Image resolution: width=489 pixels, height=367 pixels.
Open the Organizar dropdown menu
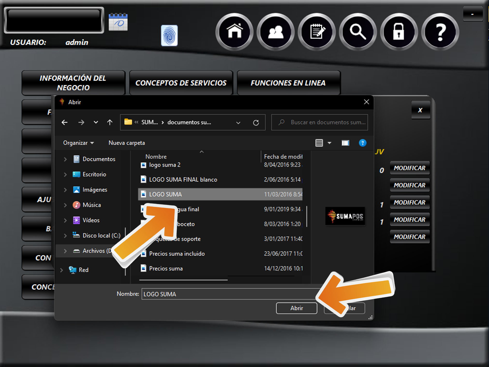coord(78,143)
